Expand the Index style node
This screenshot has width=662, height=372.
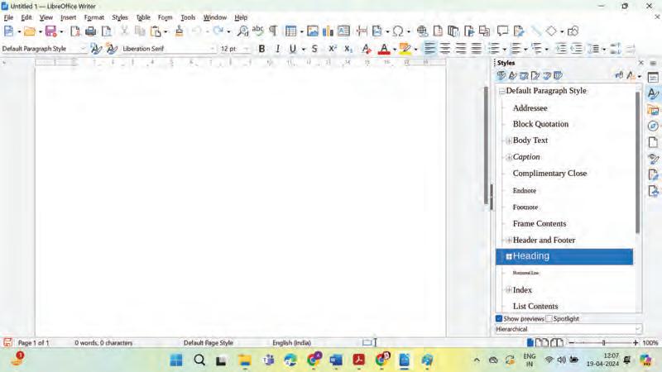point(509,290)
